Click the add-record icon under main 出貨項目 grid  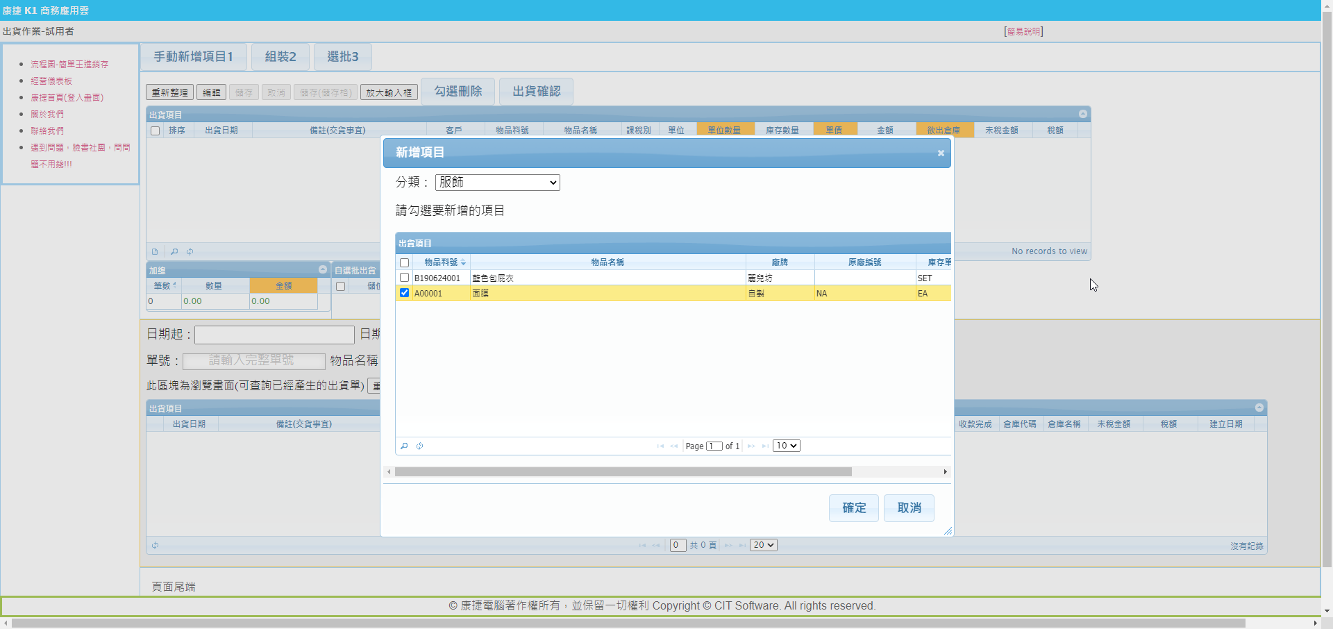(155, 252)
